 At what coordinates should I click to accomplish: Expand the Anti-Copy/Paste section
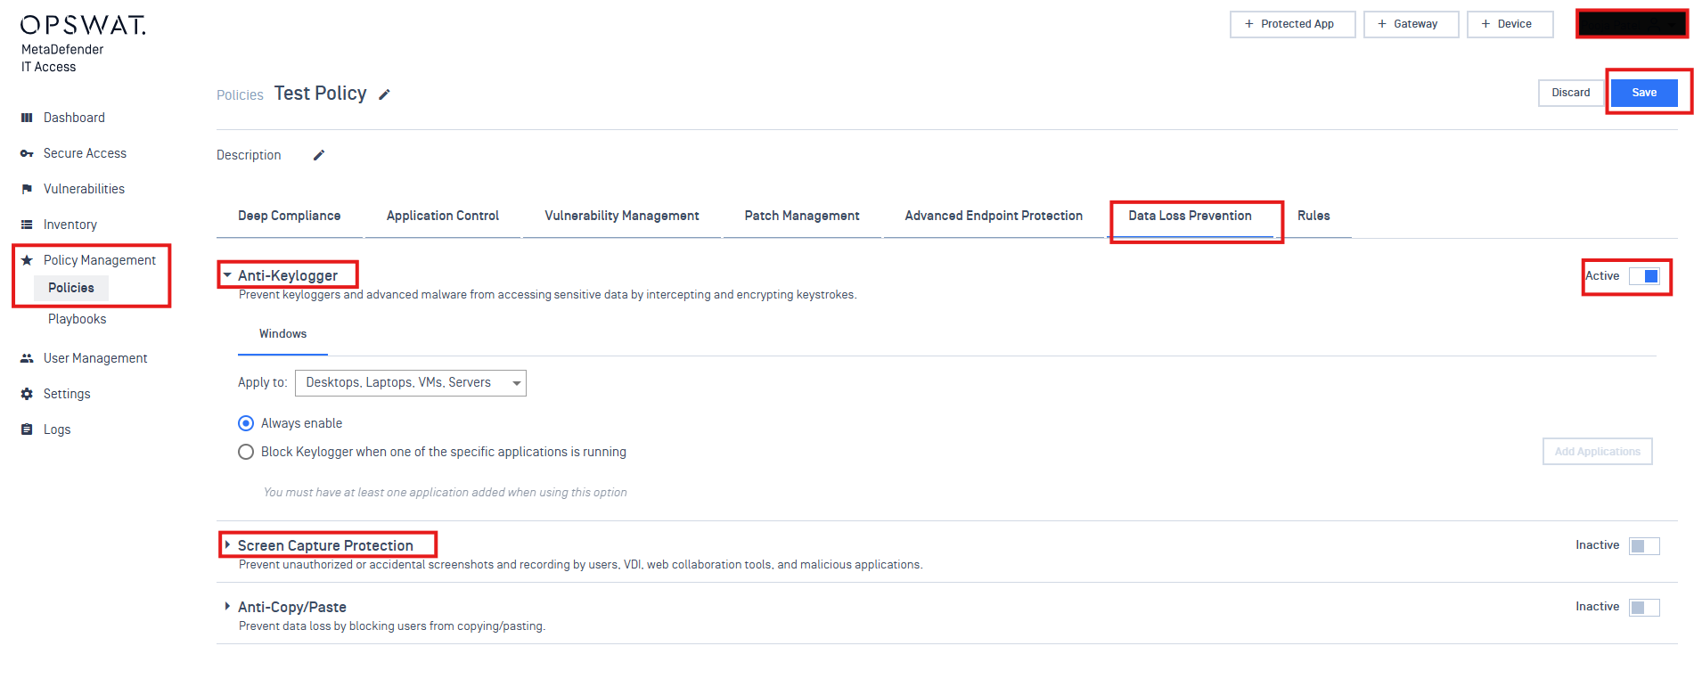coord(227,607)
